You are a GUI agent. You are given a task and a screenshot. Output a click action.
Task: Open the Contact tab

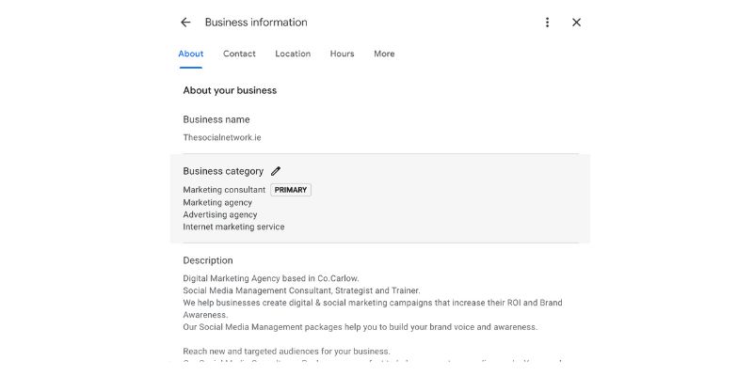click(x=239, y=54)
